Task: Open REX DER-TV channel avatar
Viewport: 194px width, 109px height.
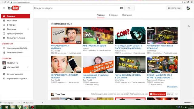Action: pyautogui.click(x=4, y=63)
